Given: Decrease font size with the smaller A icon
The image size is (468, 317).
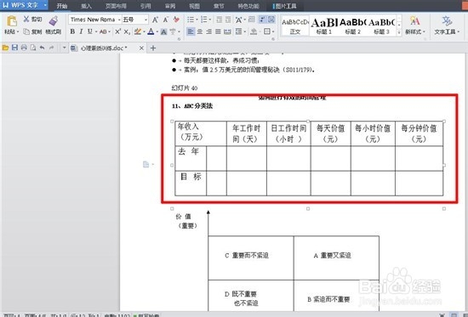Looking at the screenshot, I should coord(165,20).
